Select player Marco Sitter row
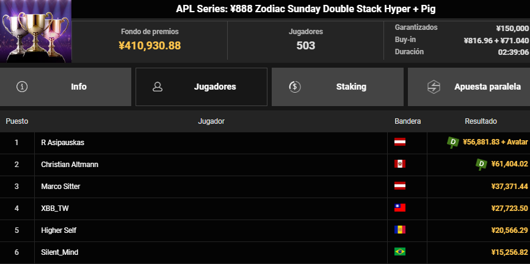This screenshot has width=530, height=264. pos(265,187)
